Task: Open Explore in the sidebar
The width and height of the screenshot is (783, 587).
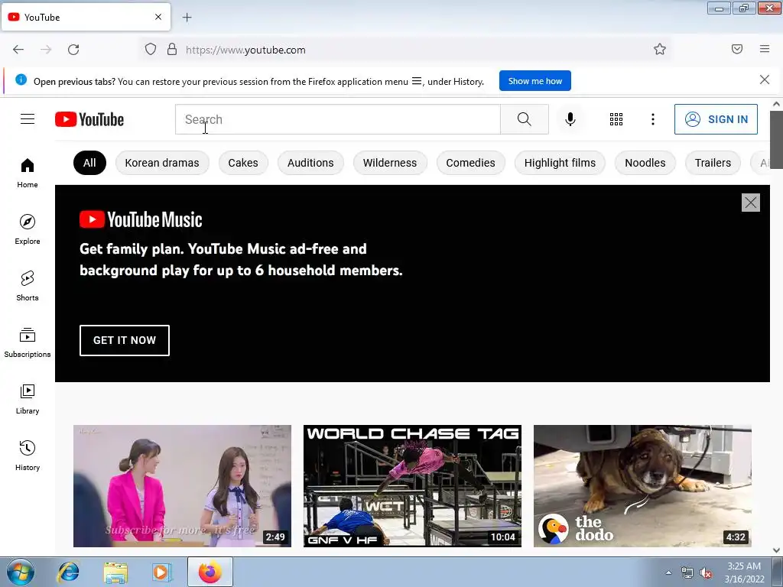Action: point(28,229)
